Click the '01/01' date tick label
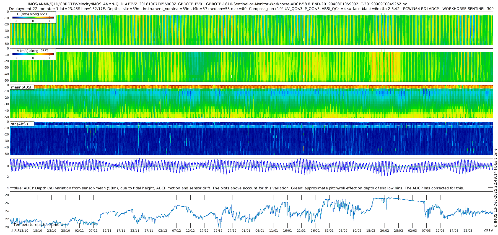Viewport: 498px width, 235px height. pyautogui.click(x=246, y=231)
